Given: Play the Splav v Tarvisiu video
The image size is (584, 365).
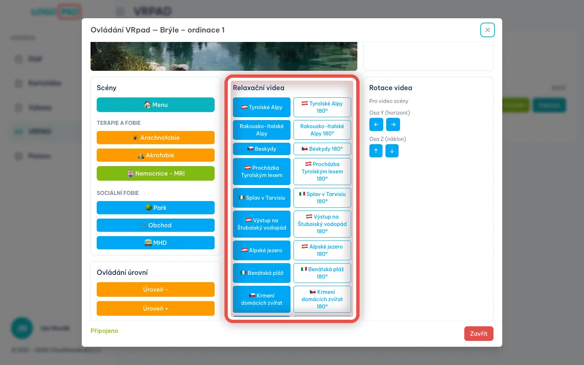Looking at the screenshot, I should coord(262,198).
